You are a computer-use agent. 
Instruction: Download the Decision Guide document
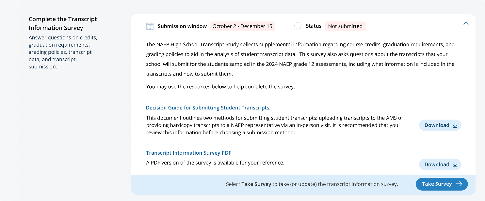point(437,125)
